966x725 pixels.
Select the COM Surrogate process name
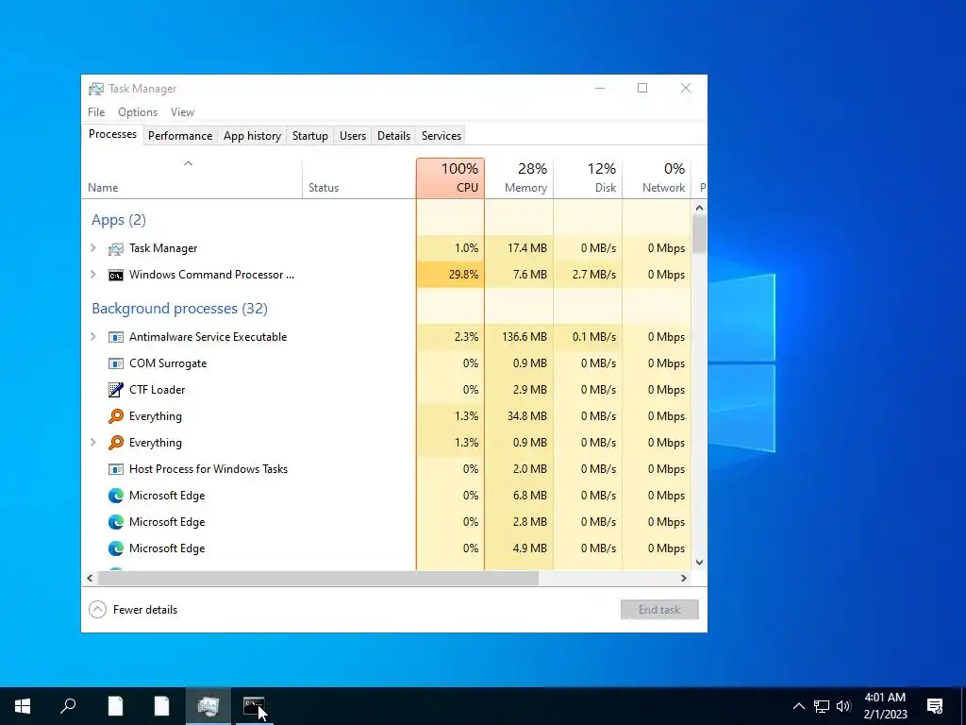(x=168, y=363)
